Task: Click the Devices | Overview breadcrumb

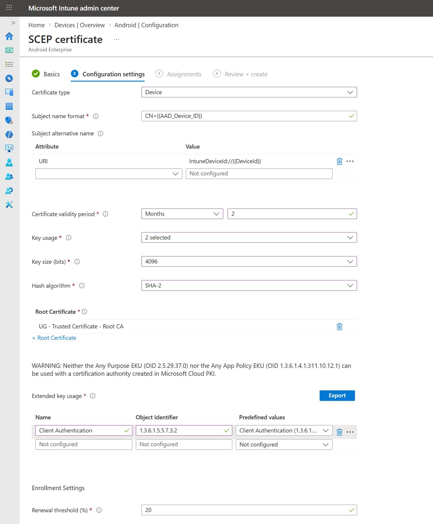Action: 79,25
